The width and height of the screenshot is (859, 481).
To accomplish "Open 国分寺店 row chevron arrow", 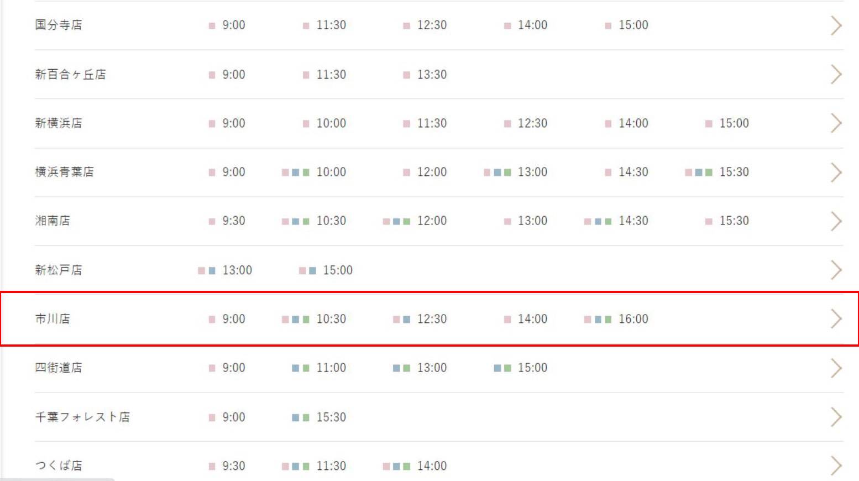I will point(836,25).
